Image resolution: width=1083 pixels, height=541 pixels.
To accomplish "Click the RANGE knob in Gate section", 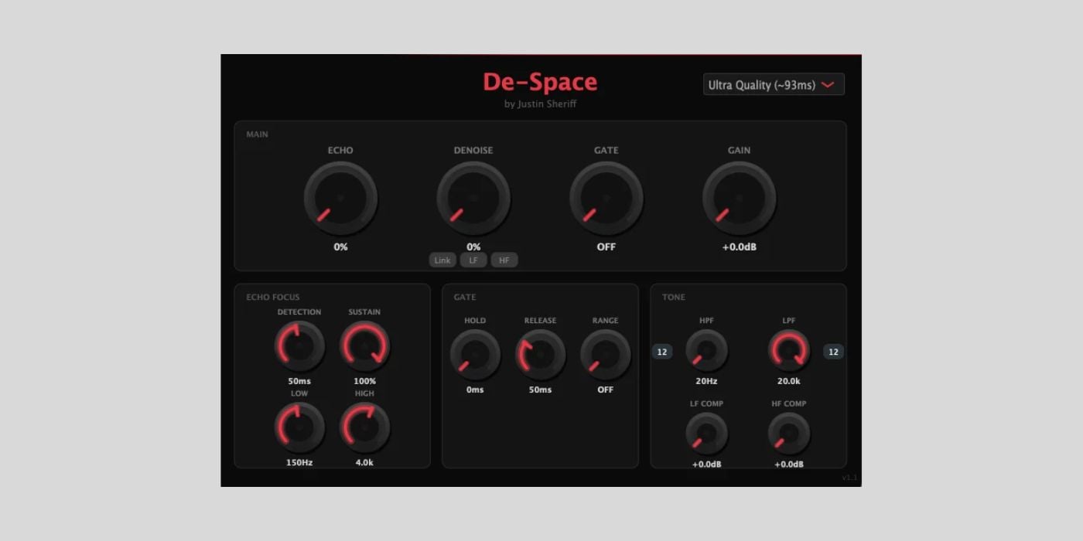I will (x=605, y=355).
